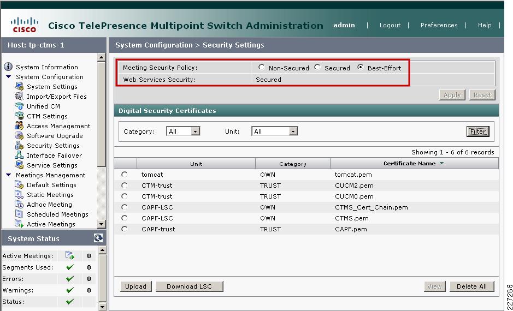Open Scheduled Meetings page
Viewport: 513px width, 311px height.
[57, 214]
